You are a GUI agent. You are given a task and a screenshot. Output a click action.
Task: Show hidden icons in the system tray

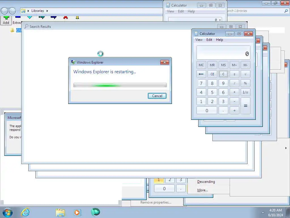[263, 213]
